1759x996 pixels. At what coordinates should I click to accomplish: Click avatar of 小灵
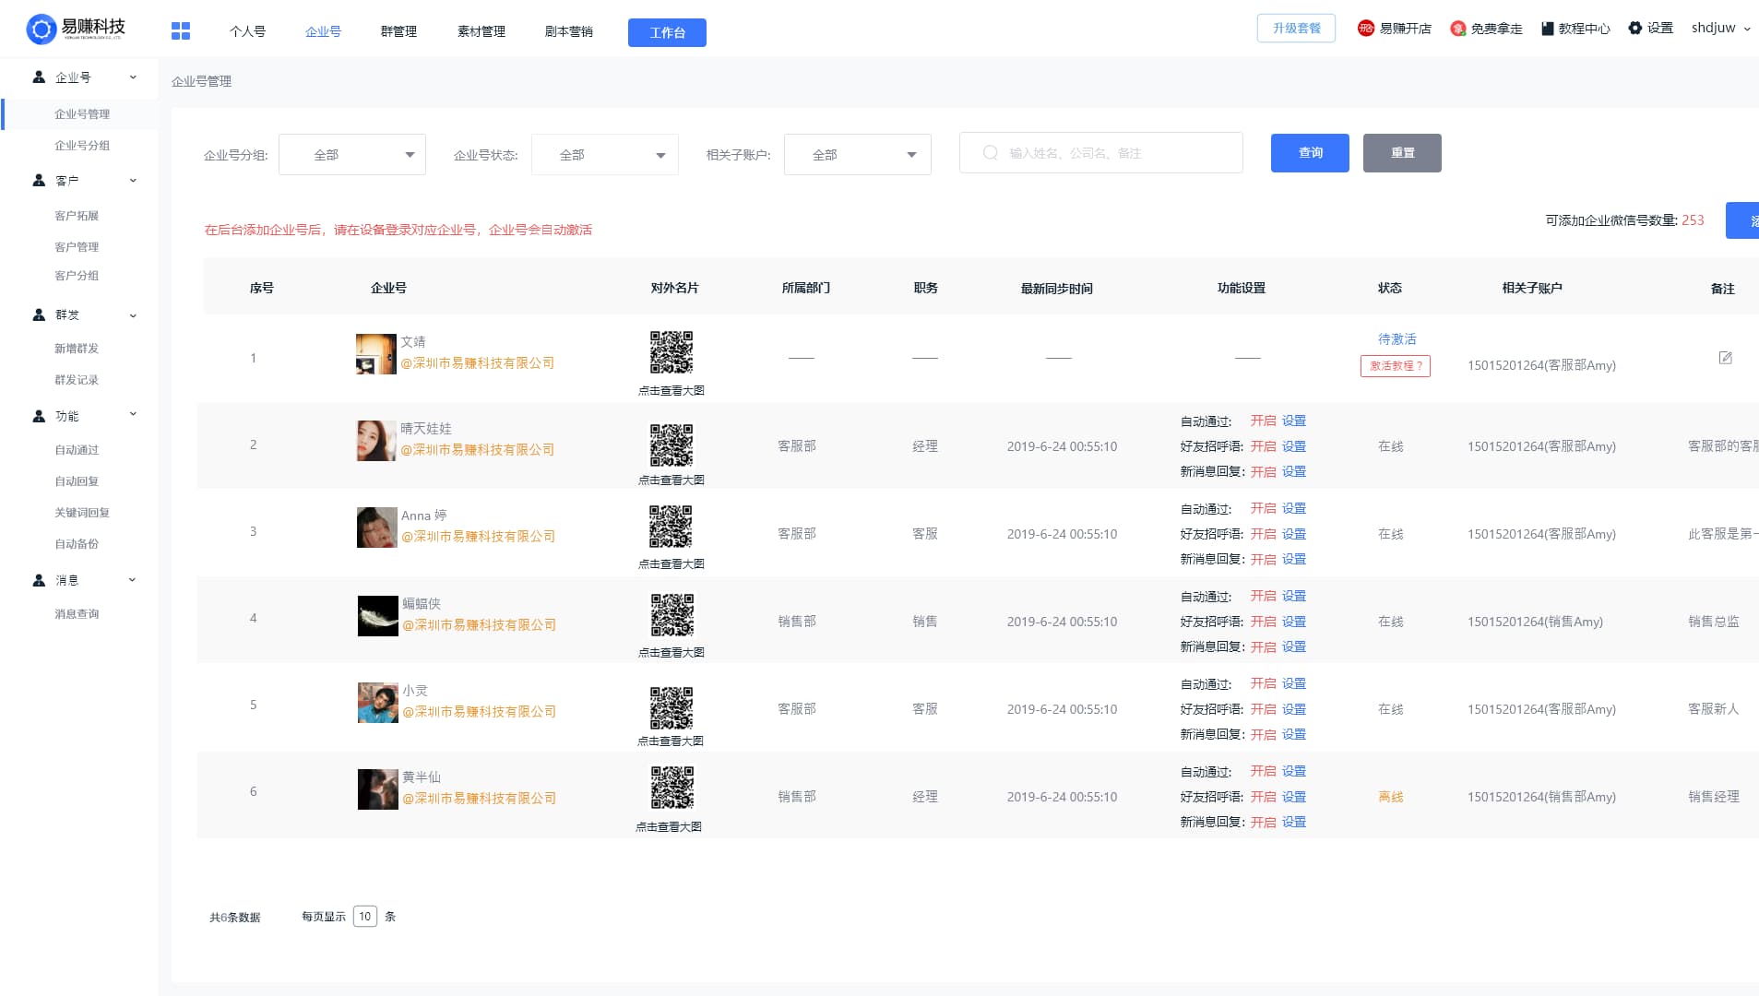378,703
